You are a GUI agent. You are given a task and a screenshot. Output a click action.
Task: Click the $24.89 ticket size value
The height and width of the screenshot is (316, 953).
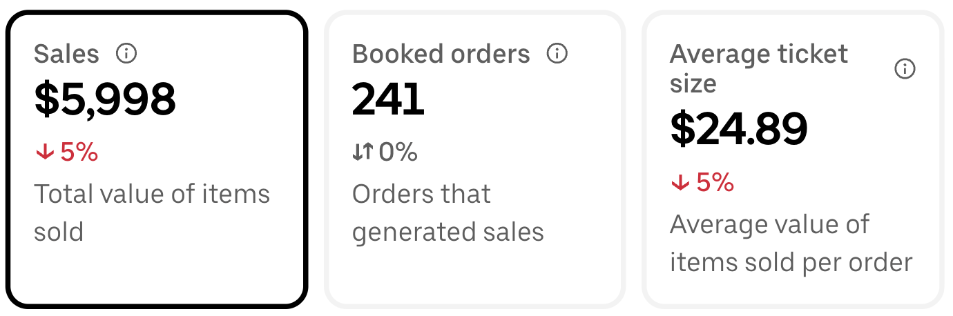pos(739,129)
